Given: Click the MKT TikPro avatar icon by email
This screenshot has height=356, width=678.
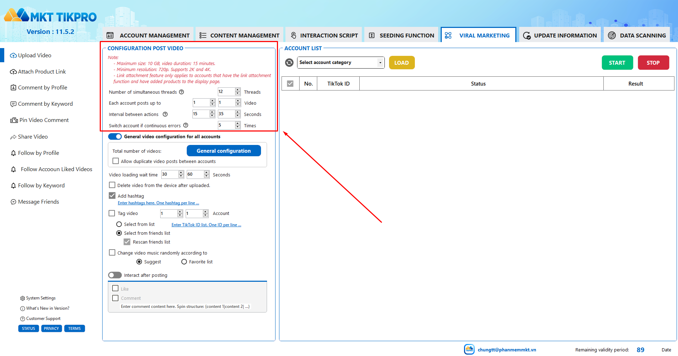Looking at the screenshot, I should pyautogui.click(x=469, y=349).
